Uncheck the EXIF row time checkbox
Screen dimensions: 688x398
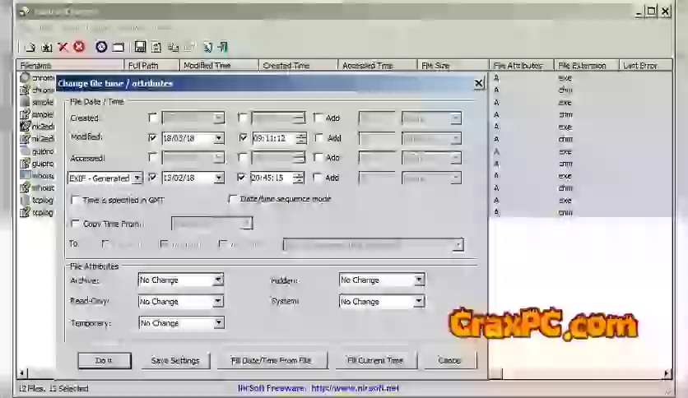click(241, 177)
